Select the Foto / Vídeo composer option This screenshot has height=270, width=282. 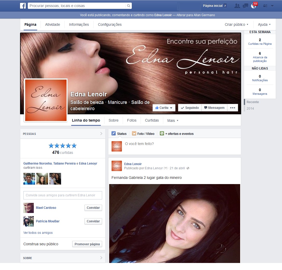(x=143, y=134)
